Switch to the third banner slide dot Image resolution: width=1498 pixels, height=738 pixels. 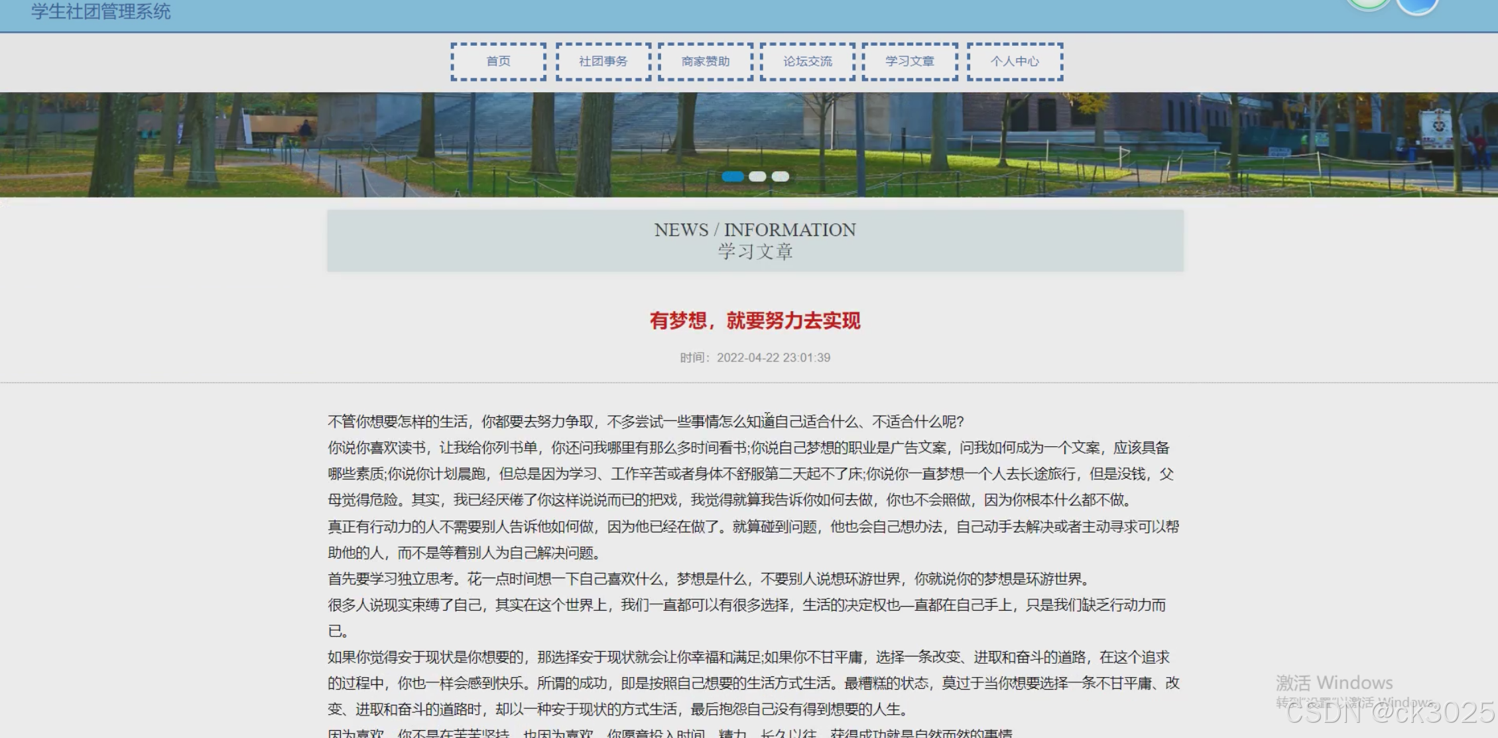pyautogui.click(x=780, y=176)
